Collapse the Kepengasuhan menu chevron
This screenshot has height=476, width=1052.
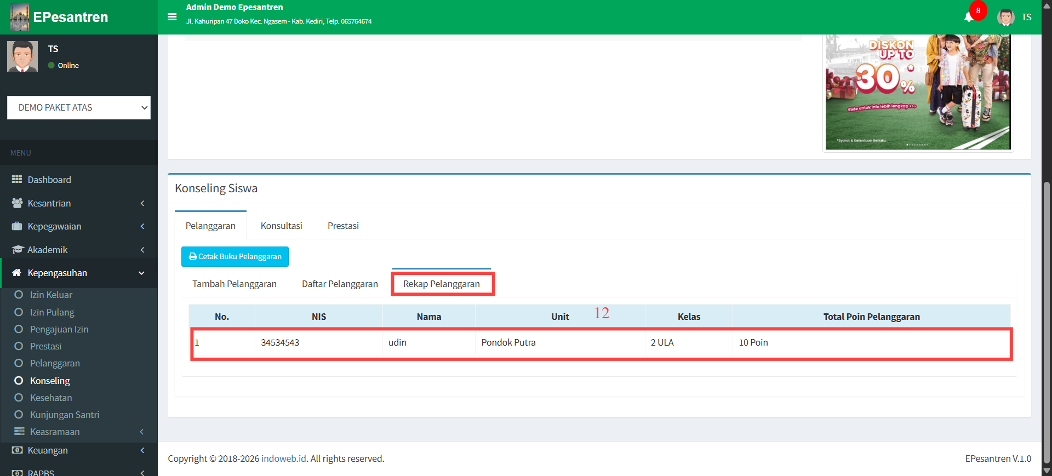[x=142, y=273]
